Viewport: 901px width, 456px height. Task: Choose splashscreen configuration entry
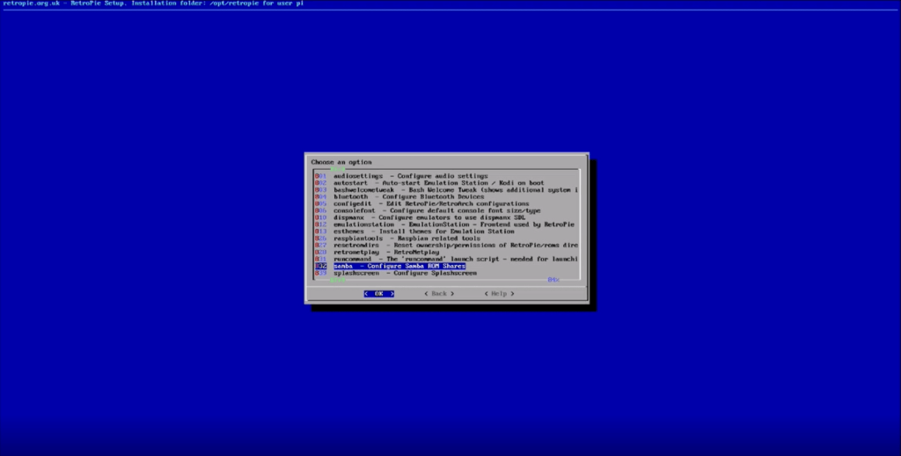396,273
